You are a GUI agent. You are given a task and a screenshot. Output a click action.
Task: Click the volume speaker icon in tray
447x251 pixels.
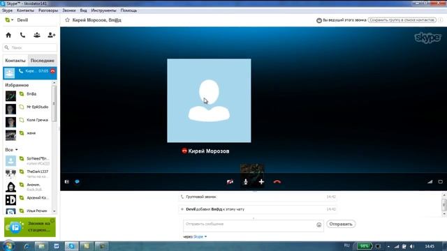412,246
